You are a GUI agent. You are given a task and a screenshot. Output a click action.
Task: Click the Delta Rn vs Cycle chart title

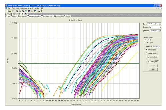(x=76, y=20)
